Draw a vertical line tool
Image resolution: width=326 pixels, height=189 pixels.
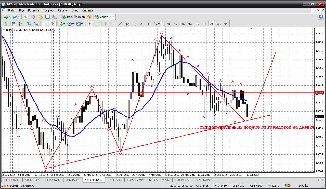coord(106,24)
